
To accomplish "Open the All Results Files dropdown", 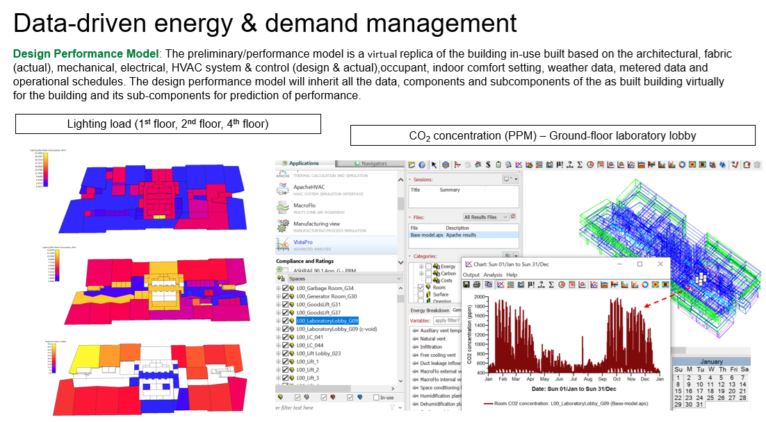I will 485,217.
